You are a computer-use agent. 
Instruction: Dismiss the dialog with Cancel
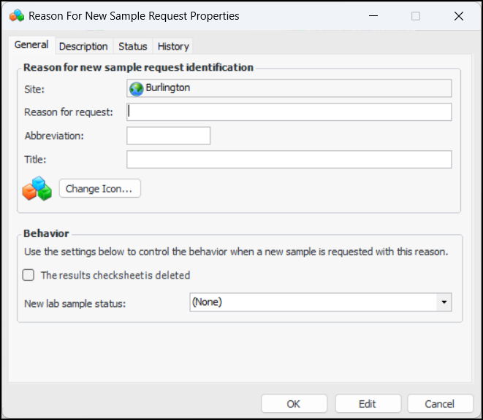(440, 403)
